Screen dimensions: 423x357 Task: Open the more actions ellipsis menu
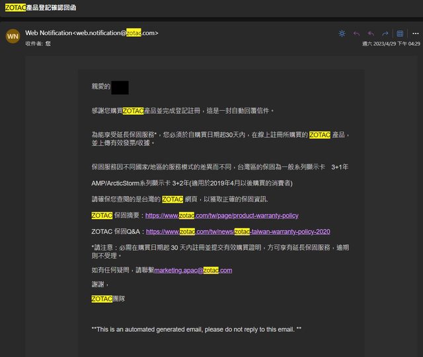click(x=414, y=33)
